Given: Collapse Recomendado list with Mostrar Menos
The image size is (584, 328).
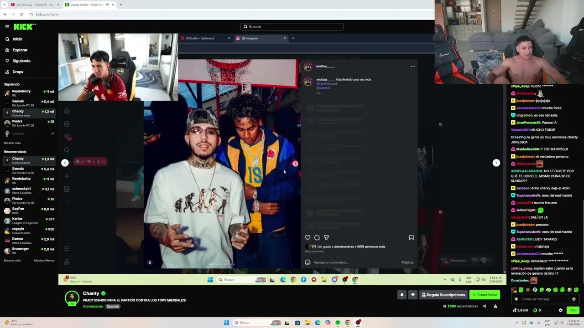Looking at the screenshot, I should 44,261.
